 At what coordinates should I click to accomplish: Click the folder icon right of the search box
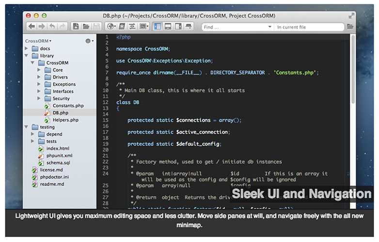point(350,27)
